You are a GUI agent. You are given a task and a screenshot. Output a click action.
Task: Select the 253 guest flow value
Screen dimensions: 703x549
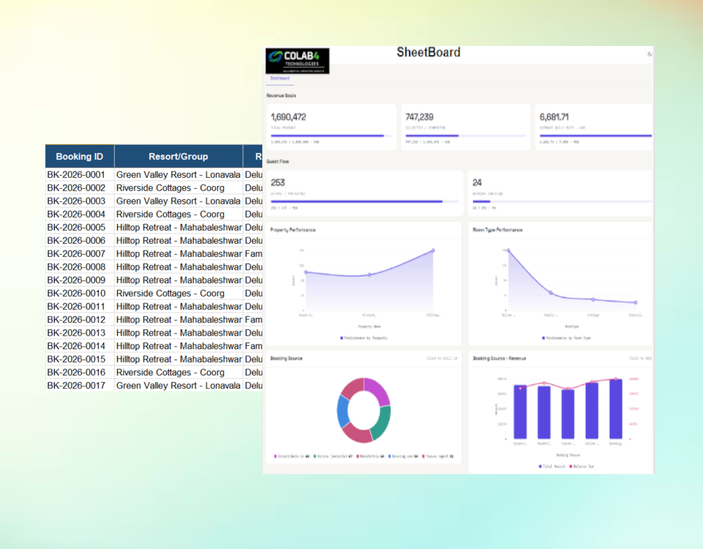[x=277, y=183]
